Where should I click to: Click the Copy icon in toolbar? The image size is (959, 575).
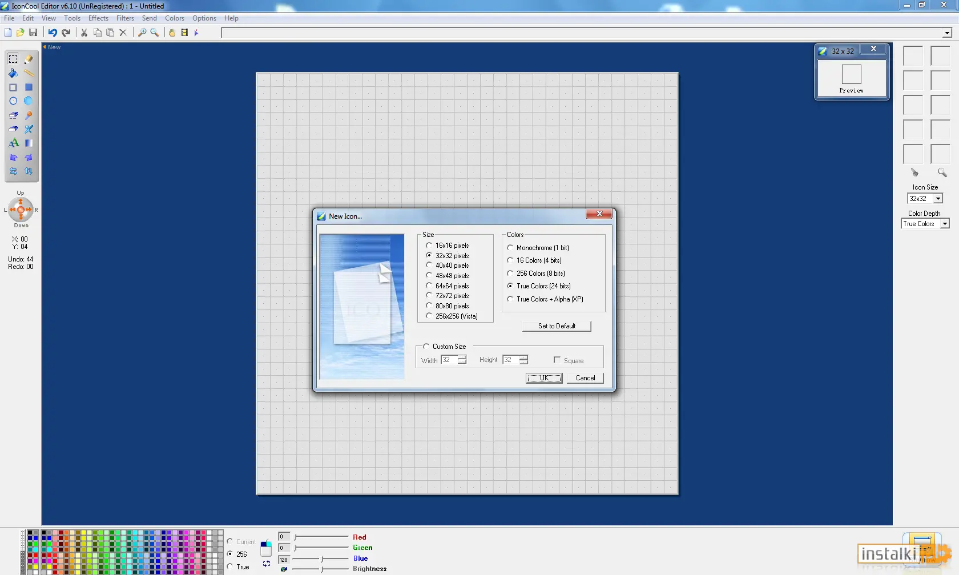click(98, 33)
